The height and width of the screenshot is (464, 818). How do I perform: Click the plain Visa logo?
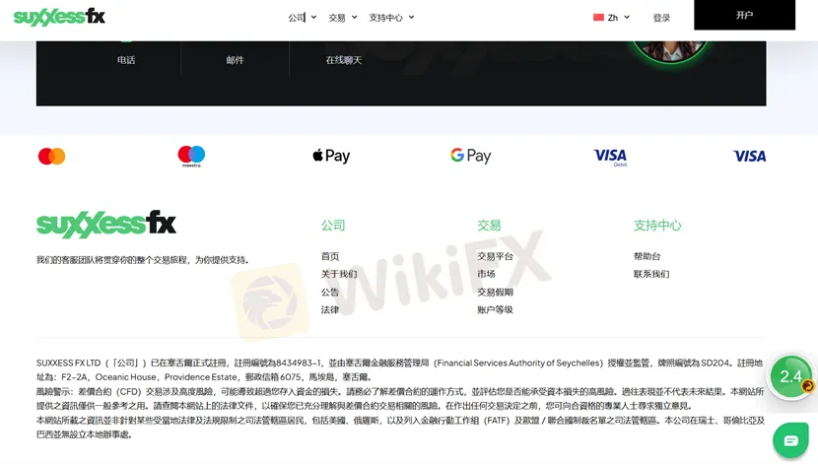pyautogui.click(x=750, y=156)
